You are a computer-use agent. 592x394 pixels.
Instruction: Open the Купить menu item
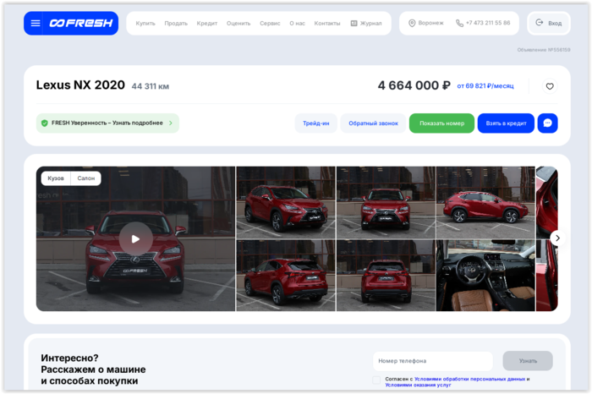click(x=145, y=24)
